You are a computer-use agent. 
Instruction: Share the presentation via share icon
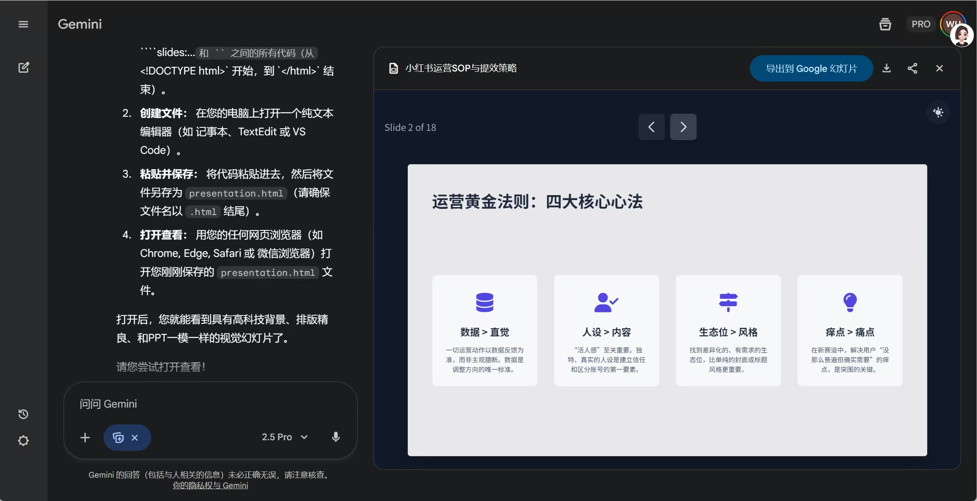pyautogui.click(x=913, y=68)
